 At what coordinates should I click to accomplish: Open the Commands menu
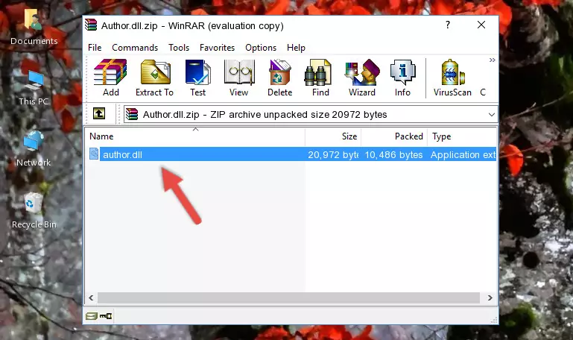point(135,48)
